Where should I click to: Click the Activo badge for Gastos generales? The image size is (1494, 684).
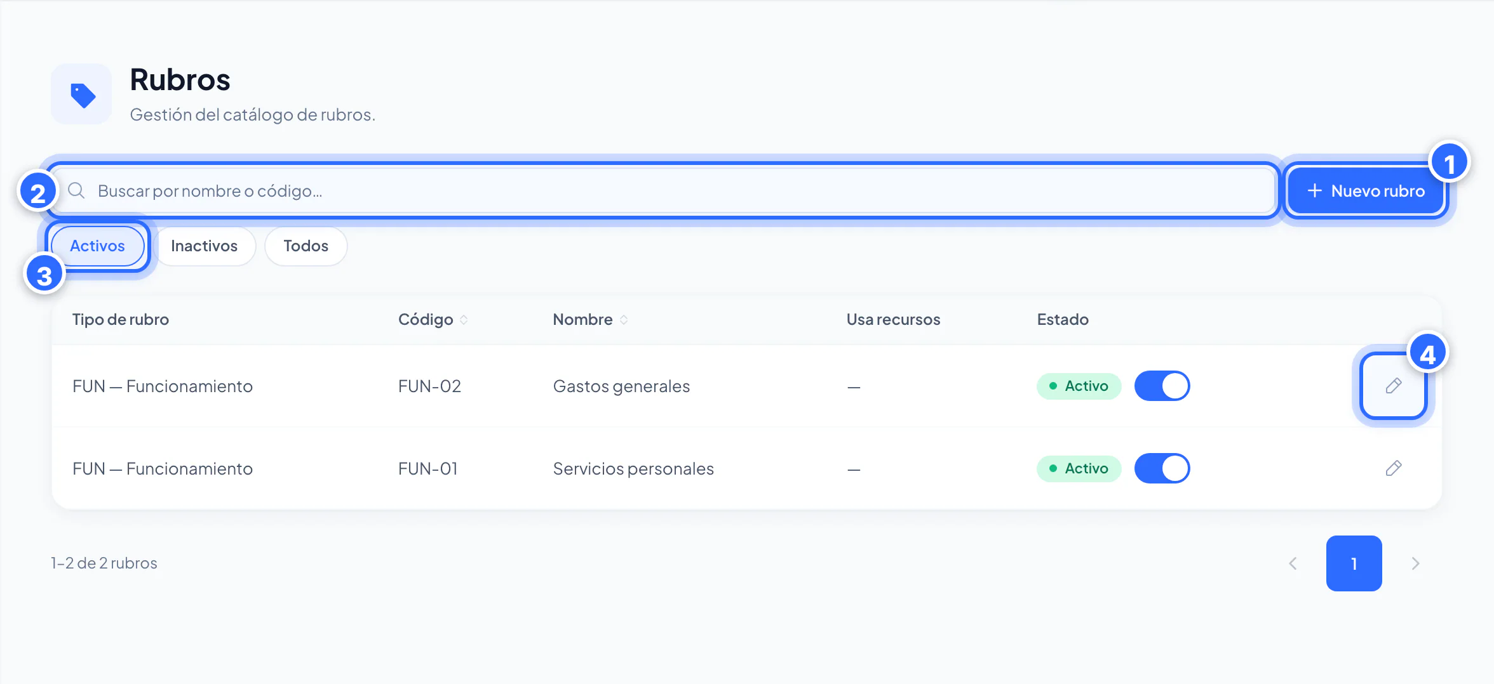1079,386
